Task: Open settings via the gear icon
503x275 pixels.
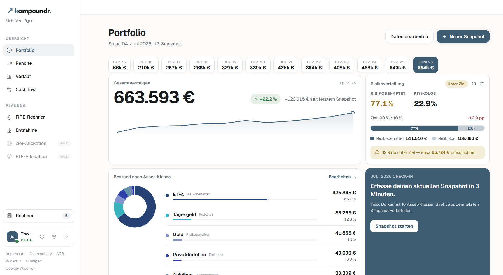Action: pos(54,237)
